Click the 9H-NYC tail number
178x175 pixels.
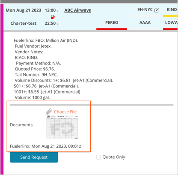click(x=145, y=10)
